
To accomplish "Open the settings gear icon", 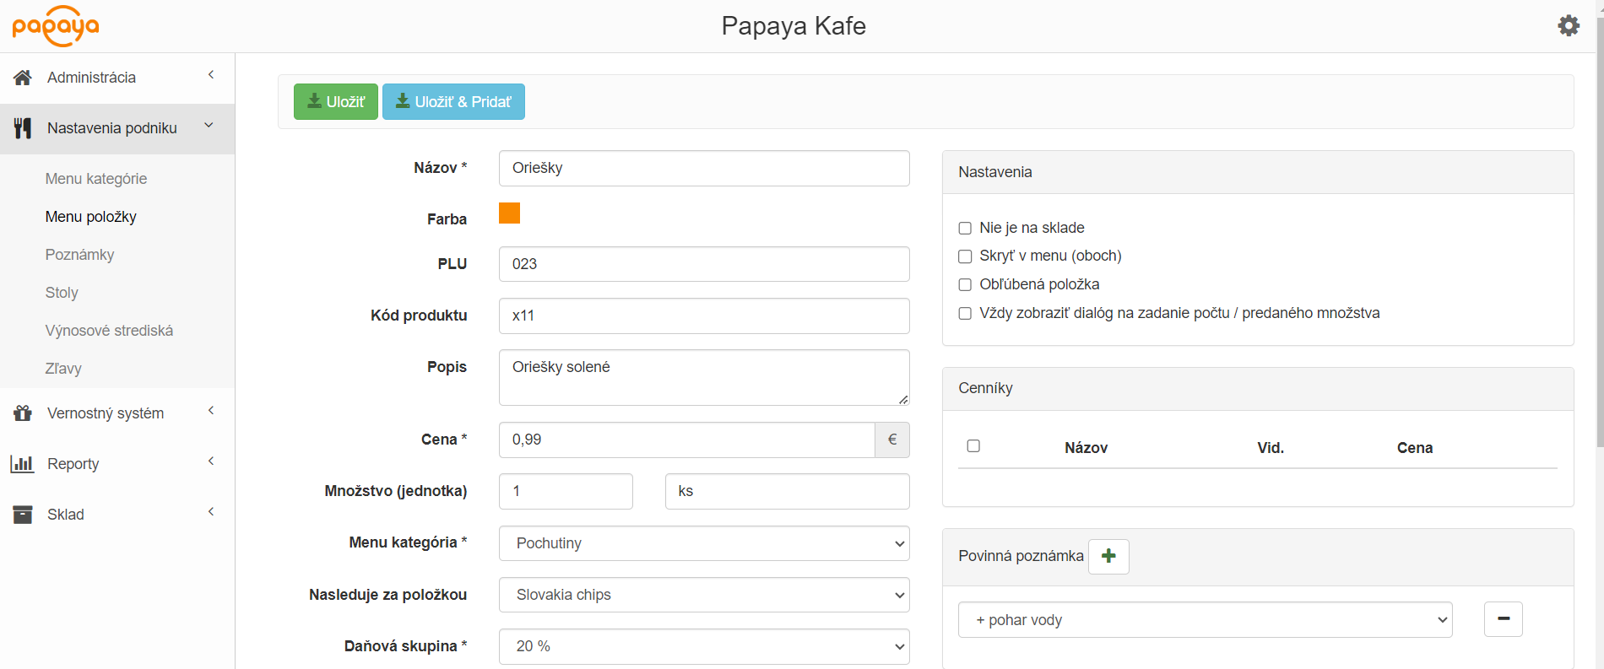I will pos(1568,25).
